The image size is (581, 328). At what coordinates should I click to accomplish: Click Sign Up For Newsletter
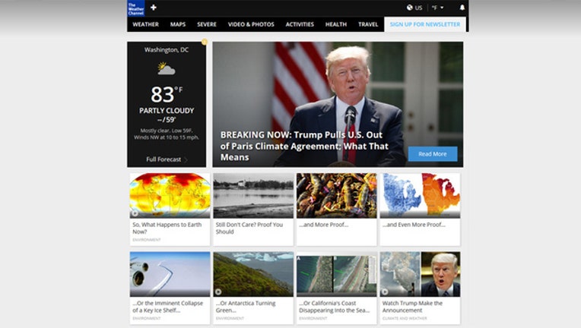425,24
